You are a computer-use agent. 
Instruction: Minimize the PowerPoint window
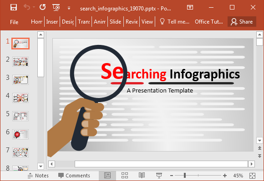(x=211, y=7)
